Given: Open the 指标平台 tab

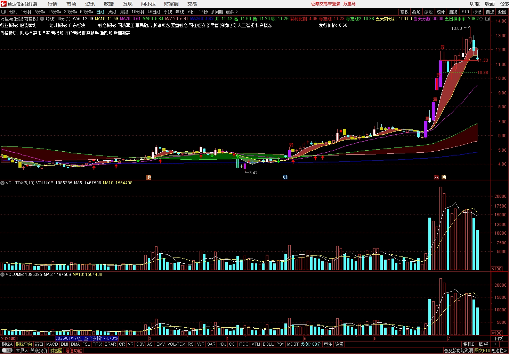Looking at the screenshot, I should point(24,344).
